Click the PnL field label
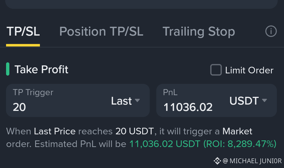This screenshot has width=284, height=168. point(170,92)
